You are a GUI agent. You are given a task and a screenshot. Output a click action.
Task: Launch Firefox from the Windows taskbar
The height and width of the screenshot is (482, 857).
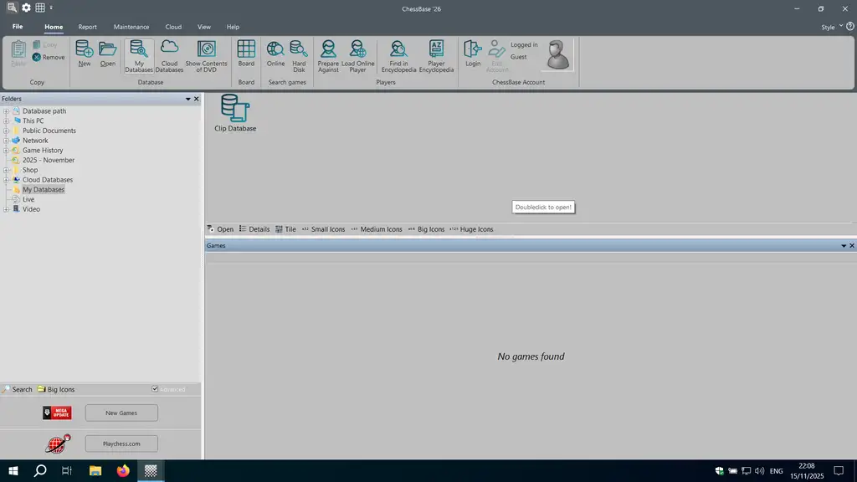124,471
